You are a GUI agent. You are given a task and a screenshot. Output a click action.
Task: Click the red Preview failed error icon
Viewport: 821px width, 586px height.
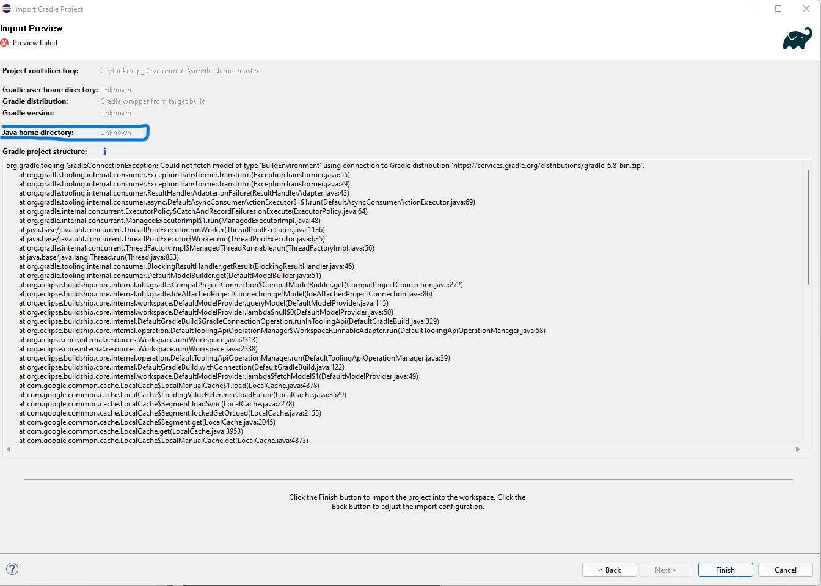coord(5,43)
